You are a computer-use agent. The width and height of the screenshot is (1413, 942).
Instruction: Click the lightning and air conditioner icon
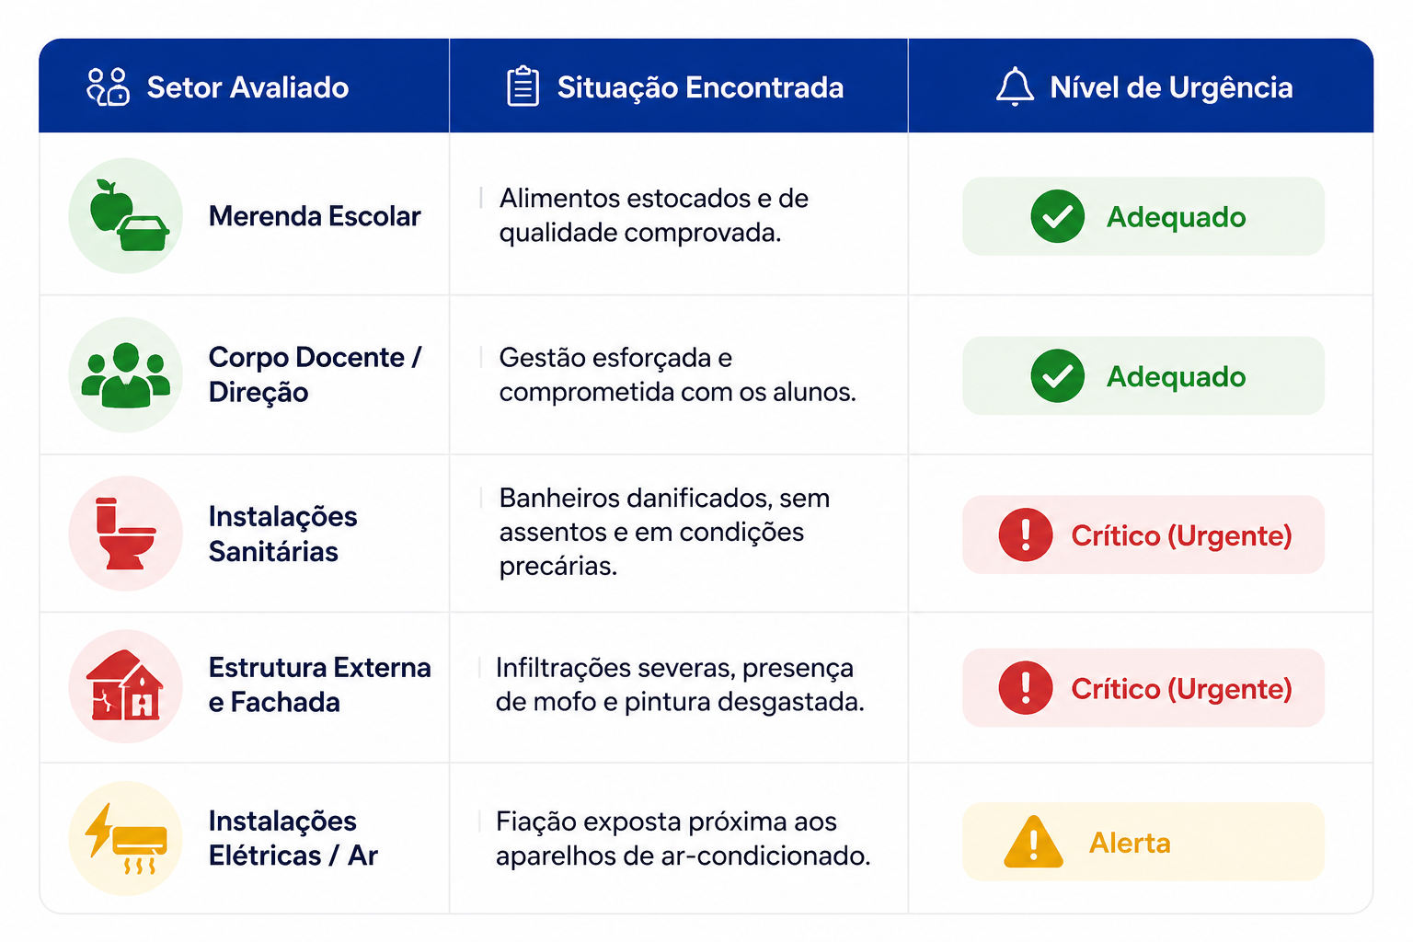point(126,839)
